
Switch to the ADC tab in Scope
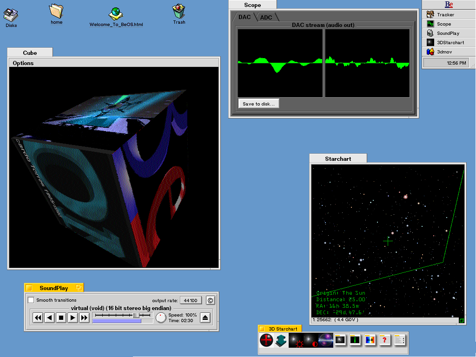(266, 17)
